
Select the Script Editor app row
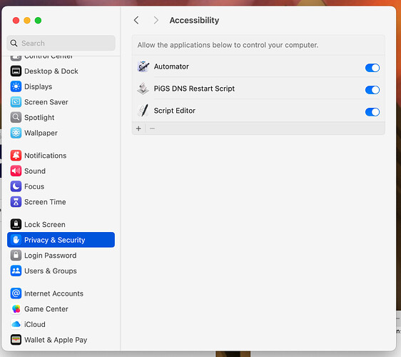258,111
